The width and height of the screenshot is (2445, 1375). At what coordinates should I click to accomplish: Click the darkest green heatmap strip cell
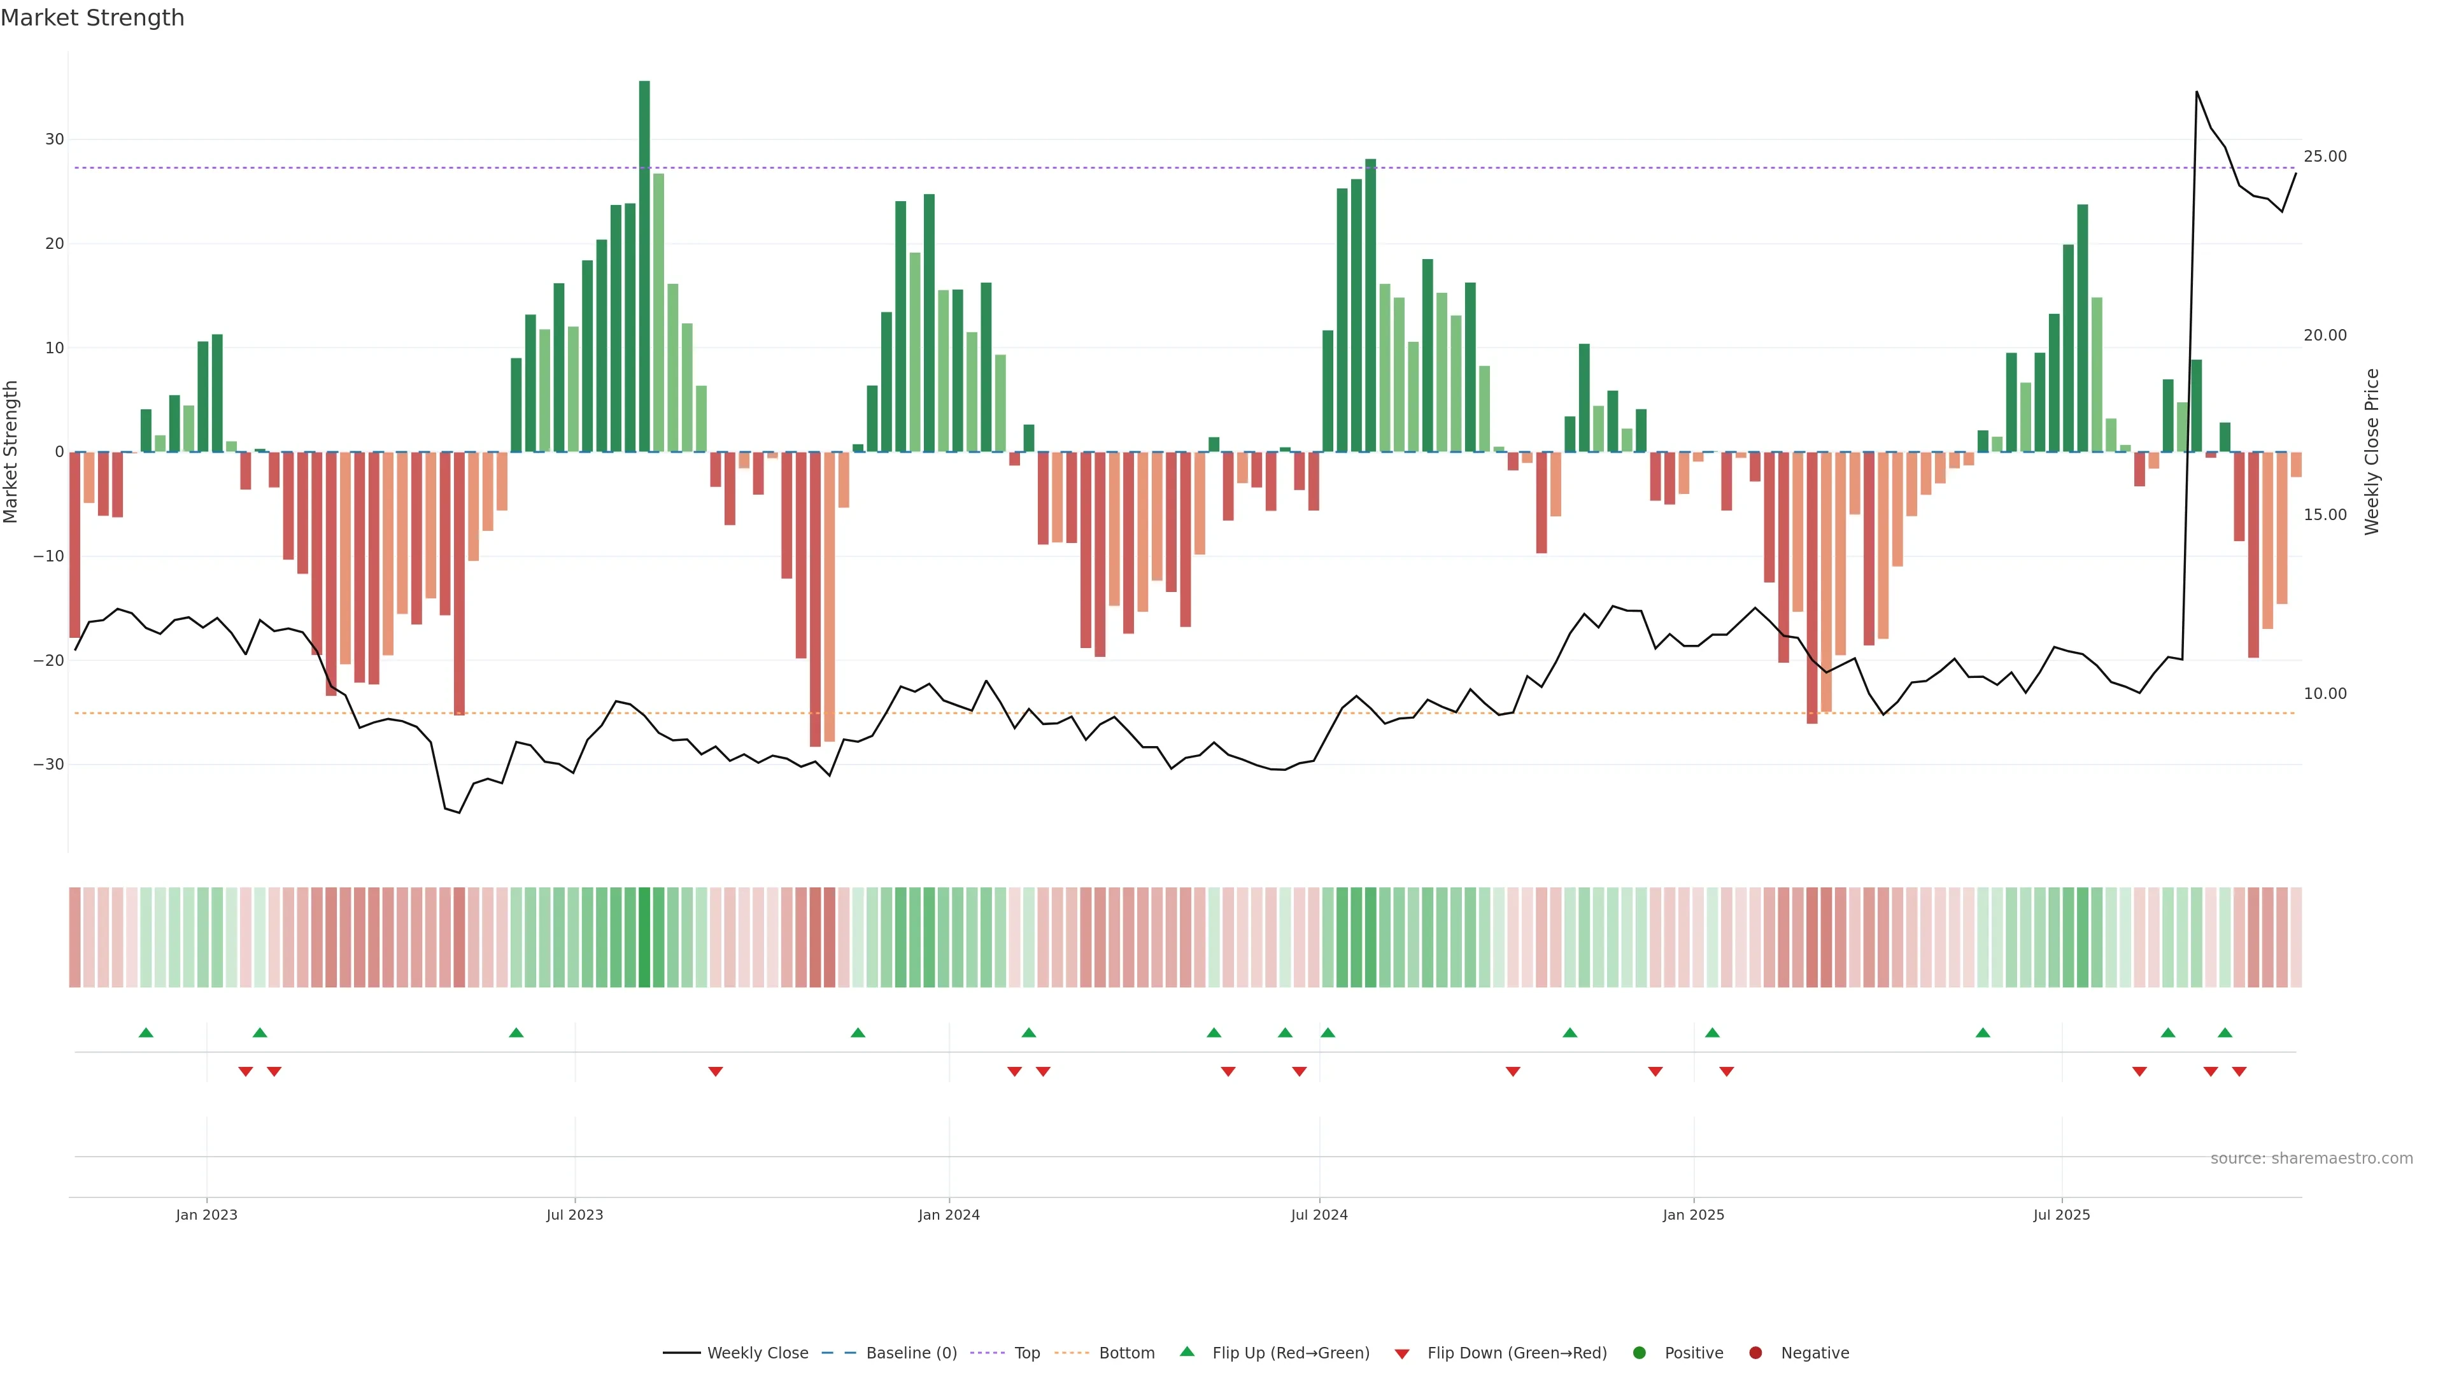(x=644, y=936)
